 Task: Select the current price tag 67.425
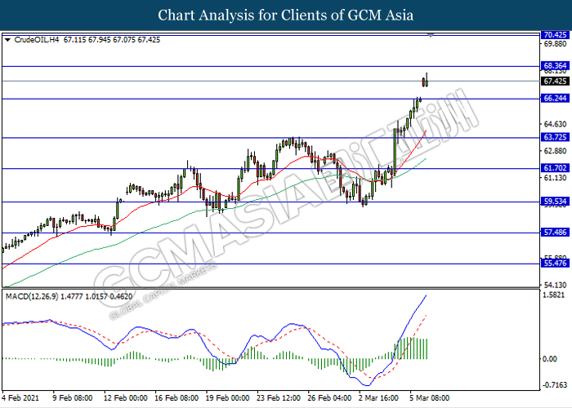click(555, 82)
